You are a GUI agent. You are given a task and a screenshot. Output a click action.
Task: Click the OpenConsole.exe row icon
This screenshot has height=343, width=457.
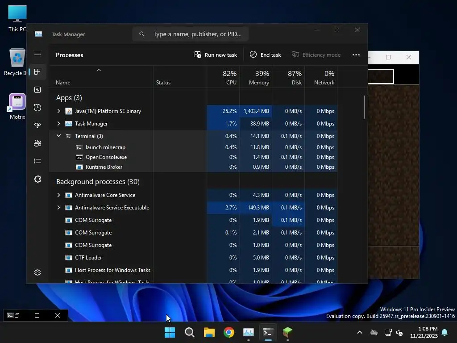point(79,157)
